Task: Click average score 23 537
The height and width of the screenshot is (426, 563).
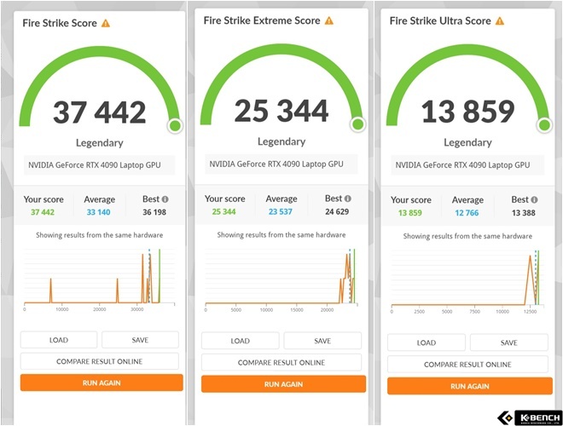Action: click(x=281, y=211)
